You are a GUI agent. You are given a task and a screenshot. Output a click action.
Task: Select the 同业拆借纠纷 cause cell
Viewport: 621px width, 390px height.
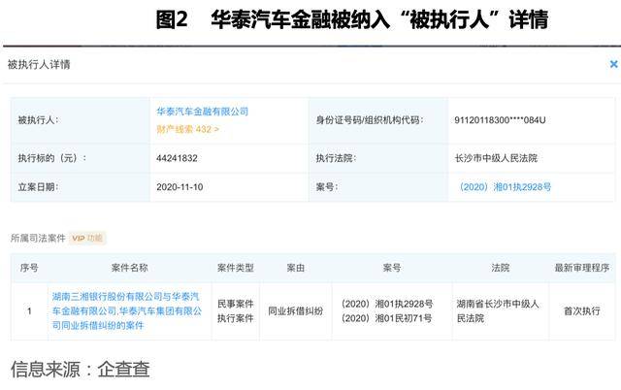295,310
